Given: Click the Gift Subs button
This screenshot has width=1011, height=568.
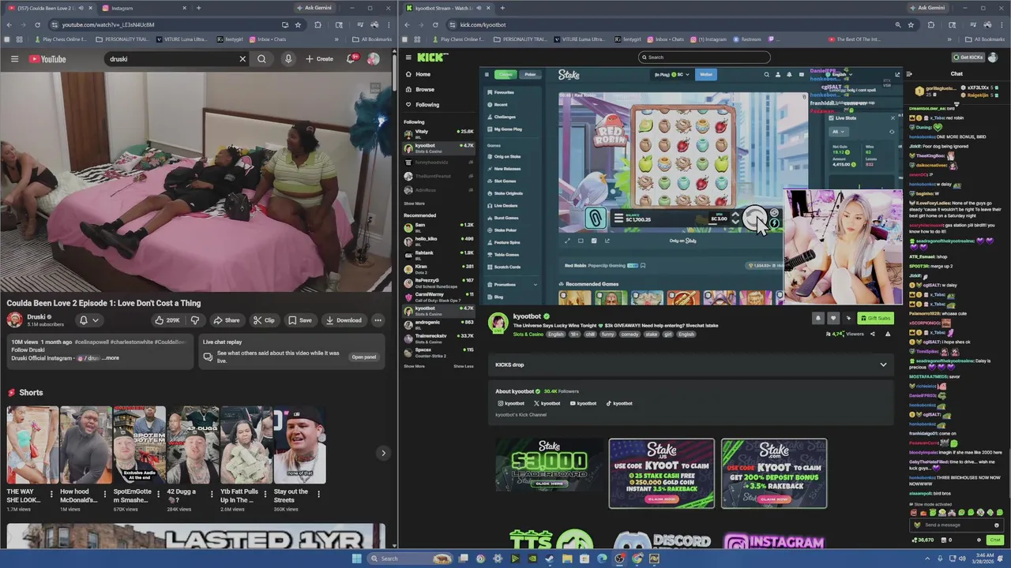Looking at the screenshot, I should pyautogui.click(x=875, y=318).
